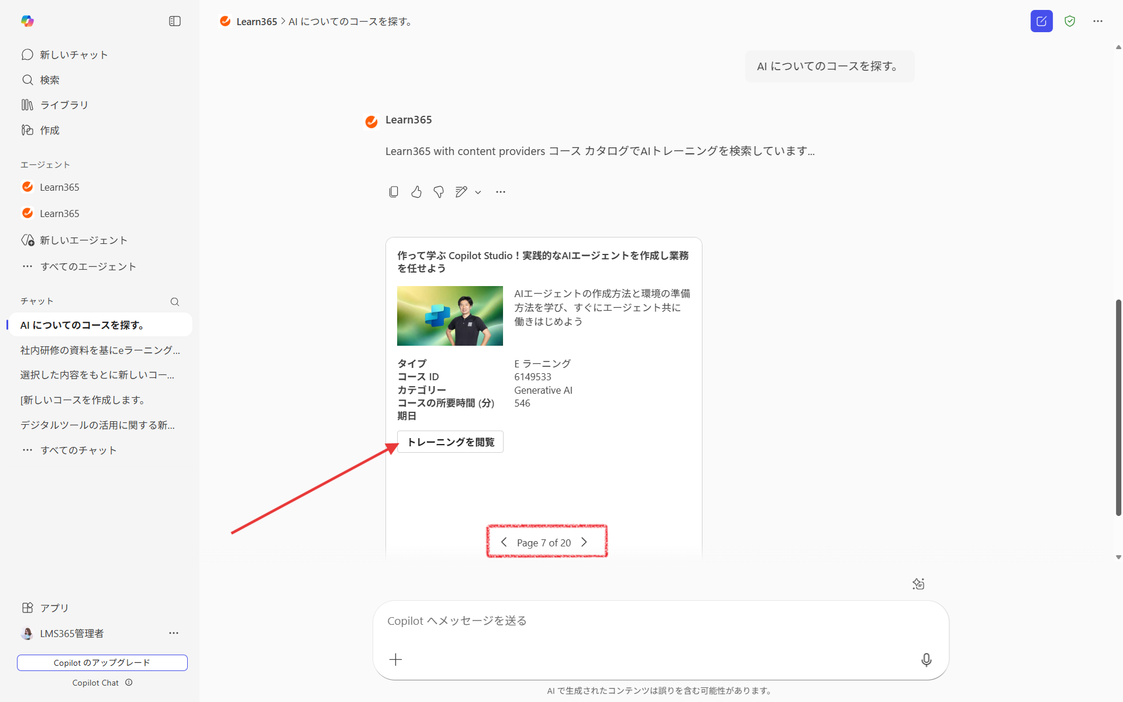This screenshot has height=702, width=1123.
Task: Select chat 'AI についてのコースを探す。'
Action: click(x=101, y=325)
